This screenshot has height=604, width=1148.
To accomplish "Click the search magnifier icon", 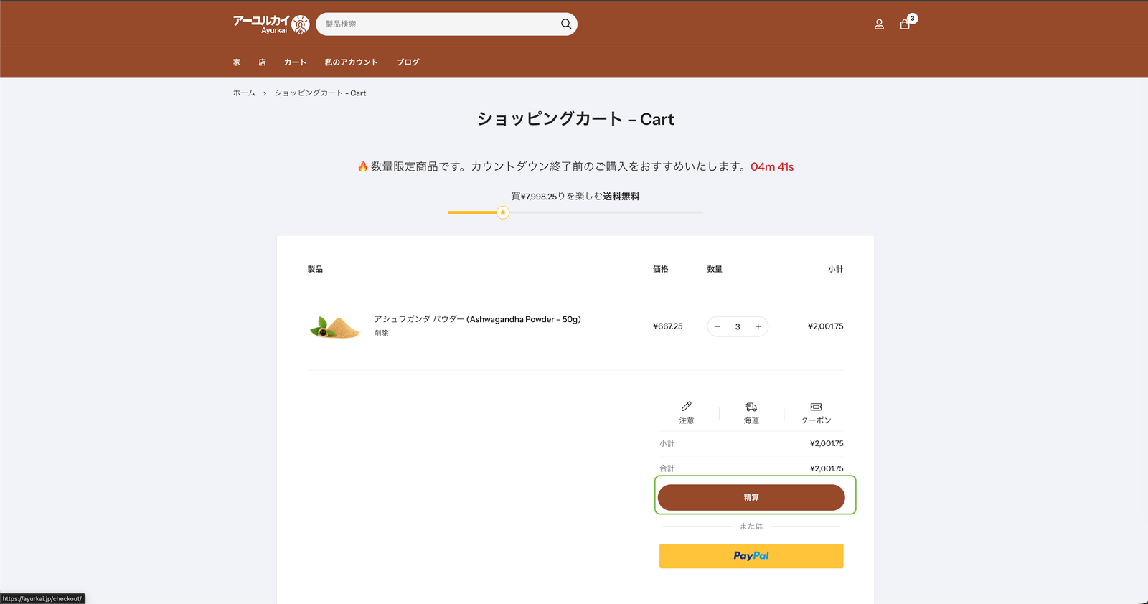I will (x=566, y=24).
